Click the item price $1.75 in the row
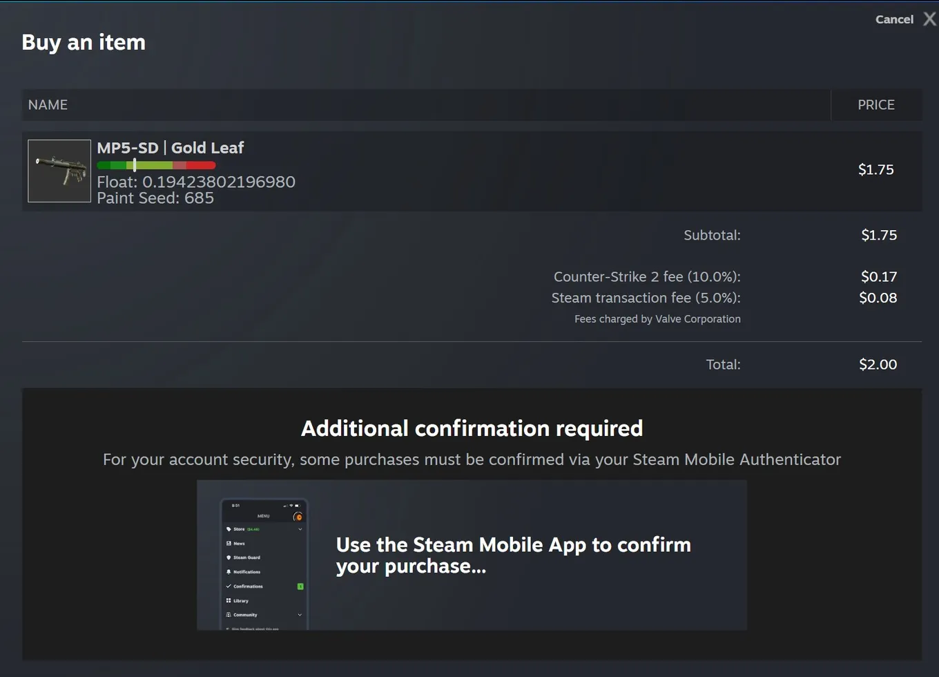The width and height of the screenshot is (939, 677). click(x=875, y=170)
